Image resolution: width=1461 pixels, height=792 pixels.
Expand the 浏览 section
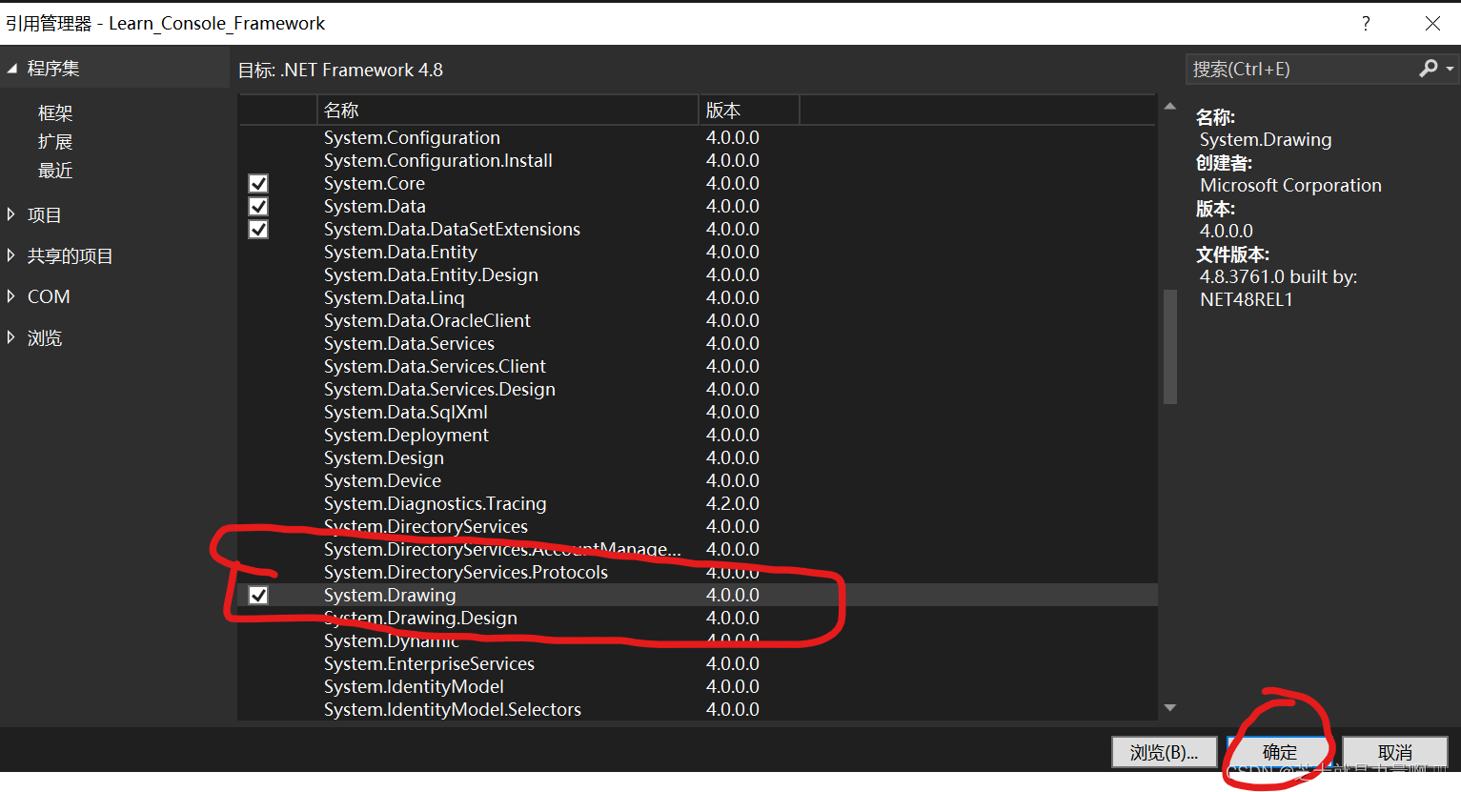pyautogui.click(x=11, y=337)
